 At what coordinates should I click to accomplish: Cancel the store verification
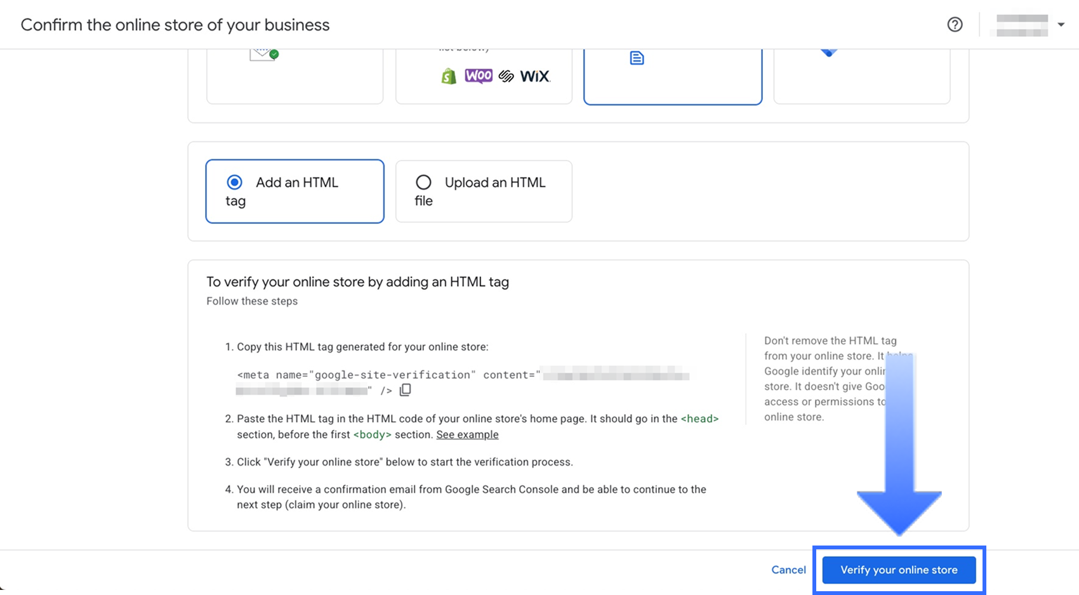(788, 570)
